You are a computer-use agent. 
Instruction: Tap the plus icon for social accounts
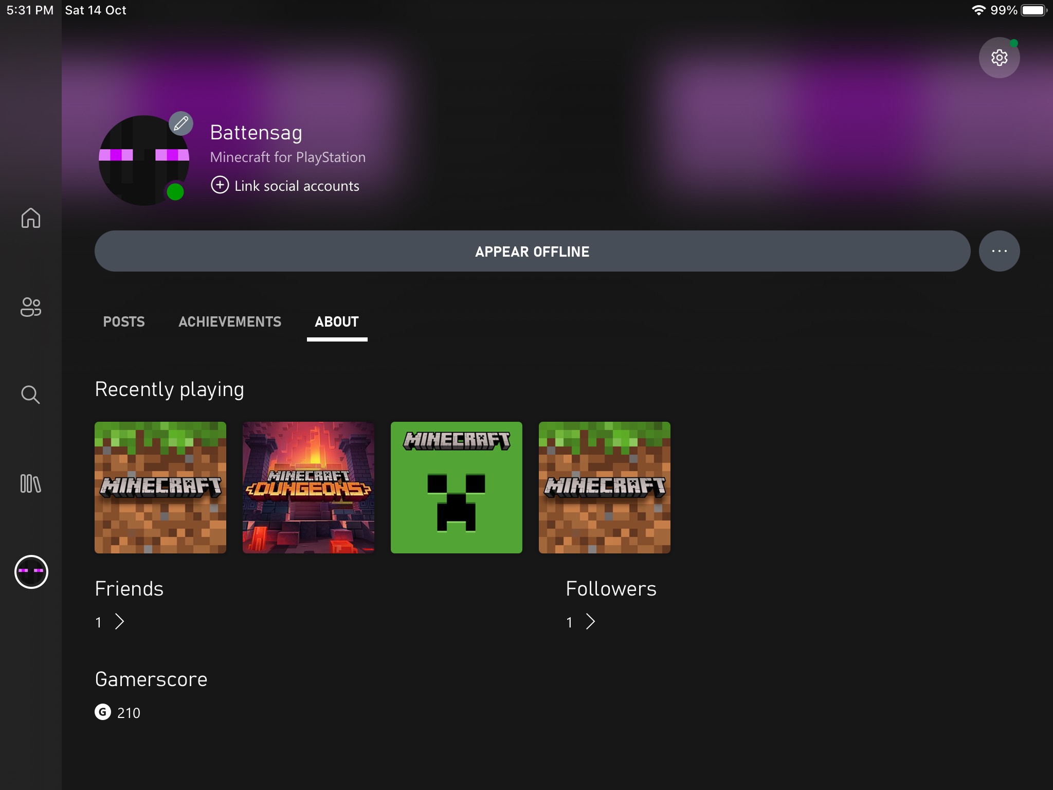220,185
